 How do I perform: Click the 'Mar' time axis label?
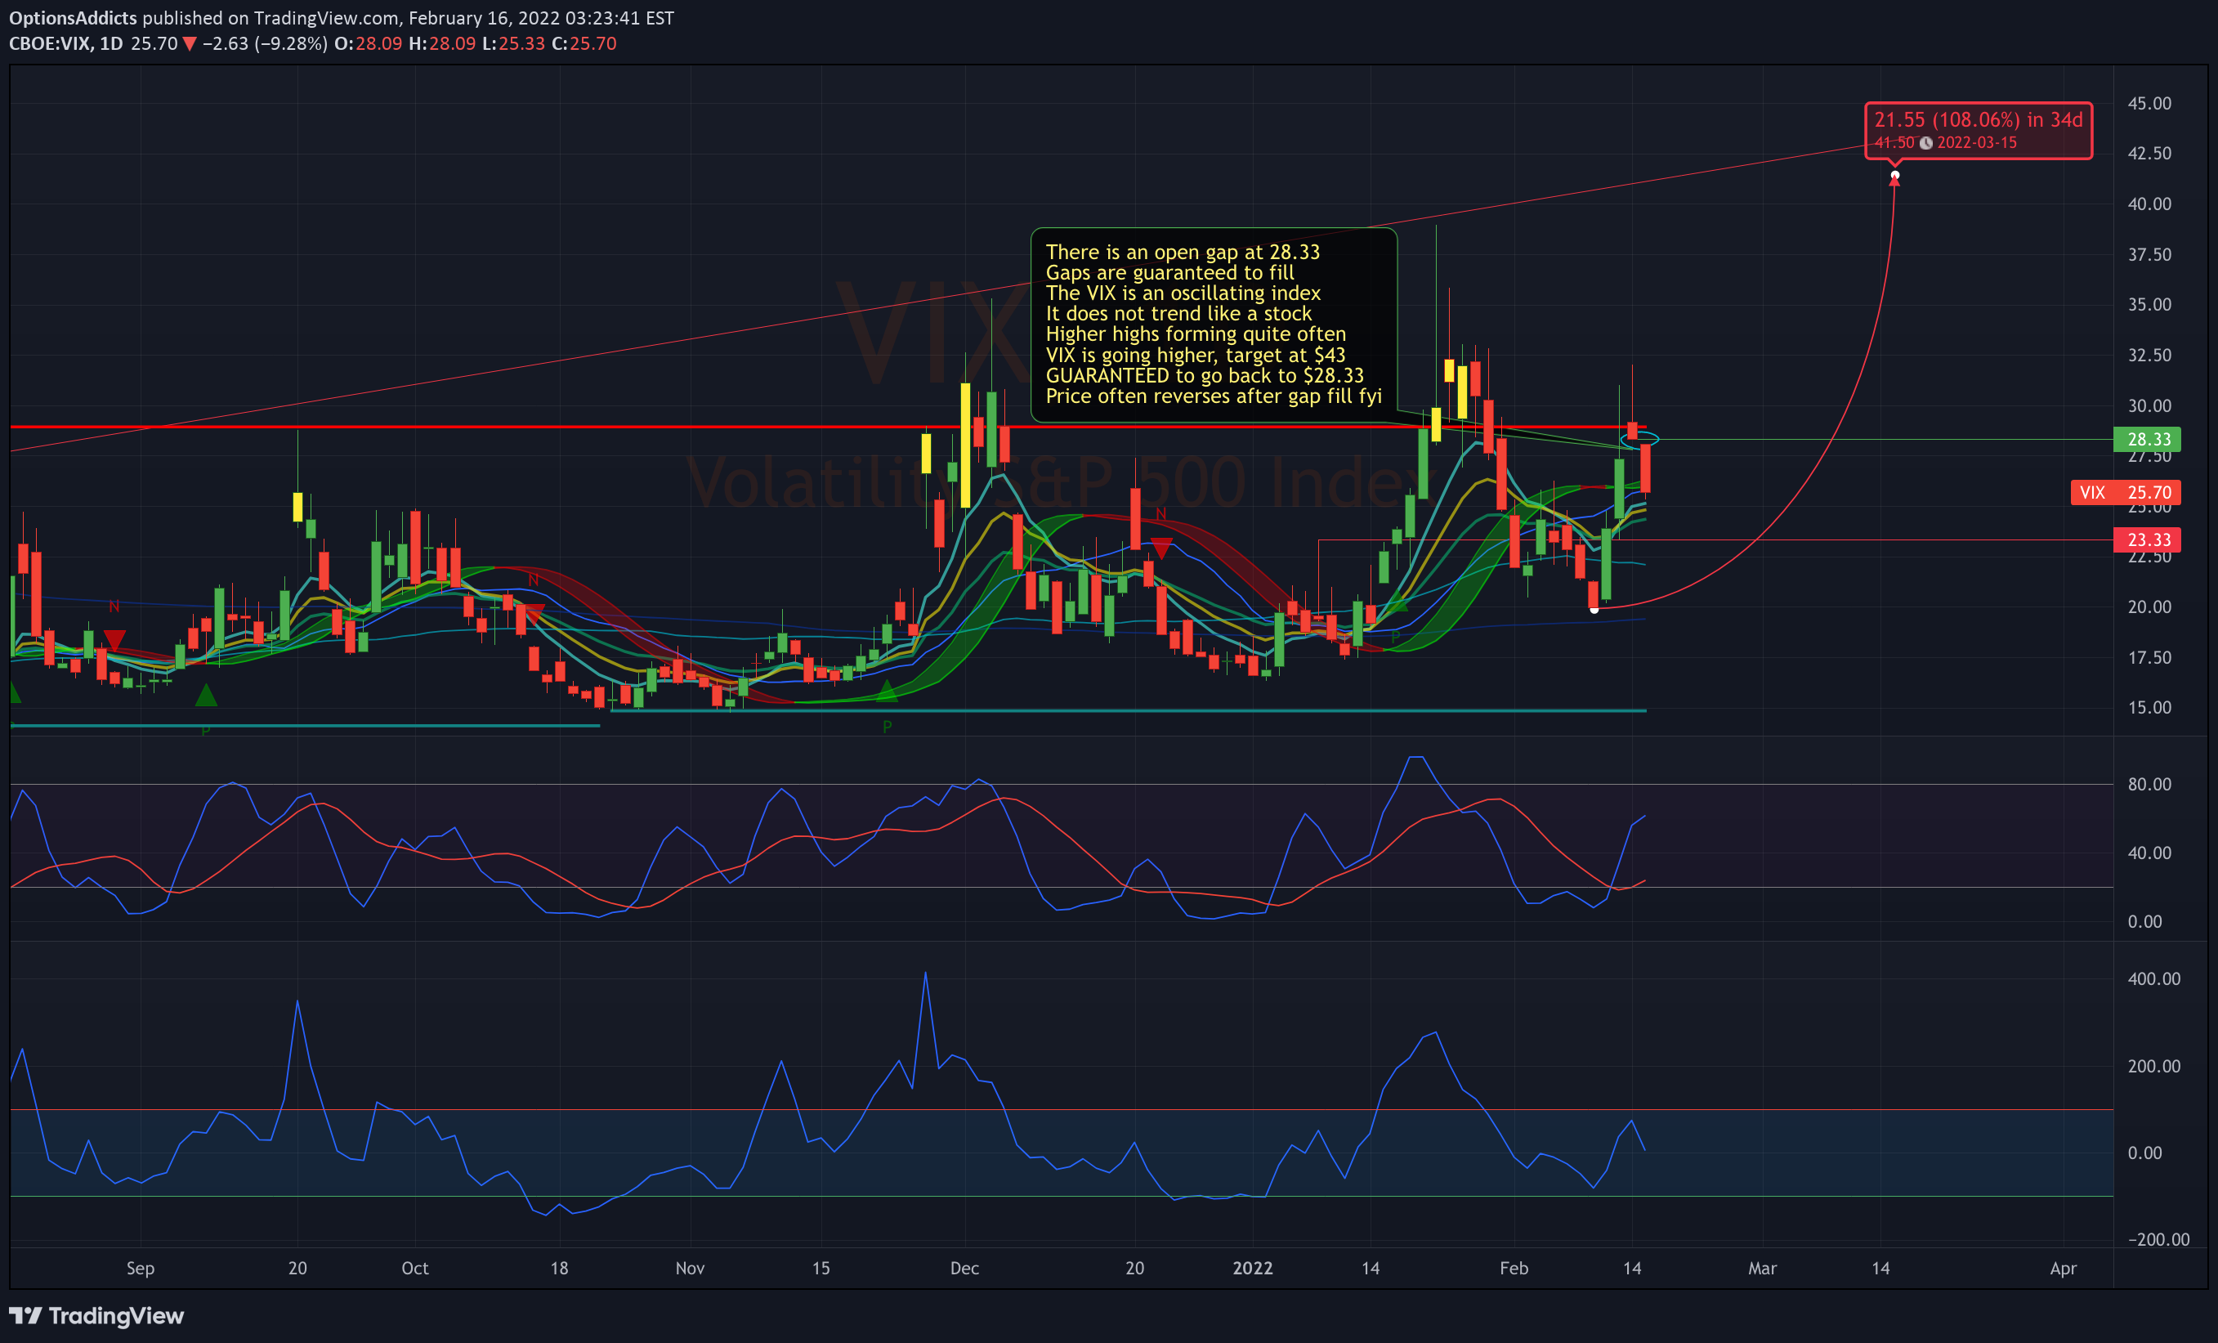(1762, 1267)
